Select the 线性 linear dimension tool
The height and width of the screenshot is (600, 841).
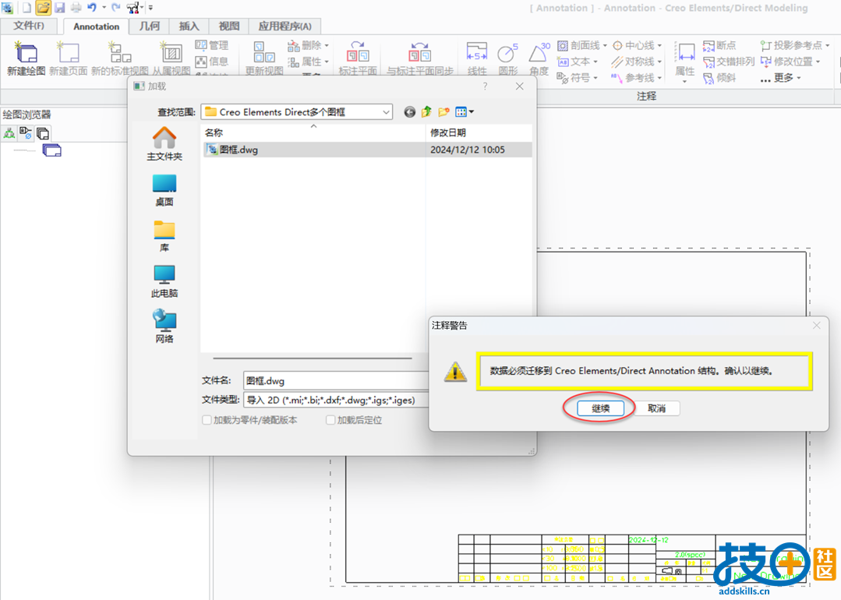(x=477, y=58)
